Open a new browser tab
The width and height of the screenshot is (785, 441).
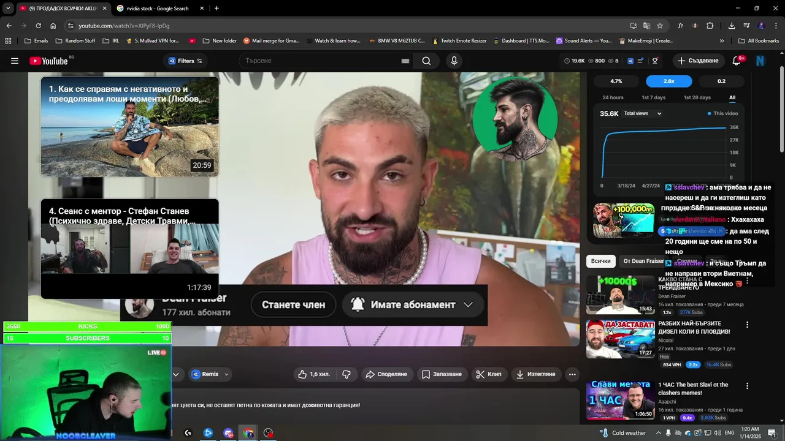216,9
